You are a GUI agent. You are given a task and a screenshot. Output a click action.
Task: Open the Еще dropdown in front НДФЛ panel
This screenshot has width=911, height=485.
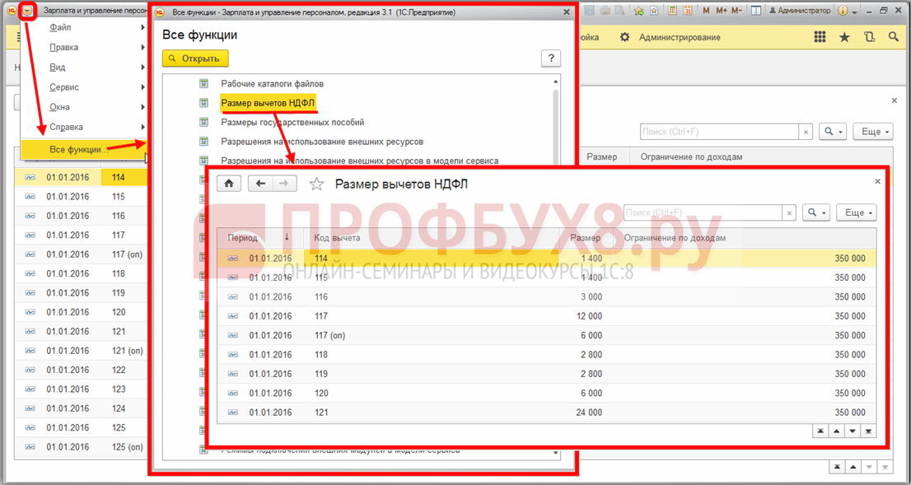tap(857, 213)
